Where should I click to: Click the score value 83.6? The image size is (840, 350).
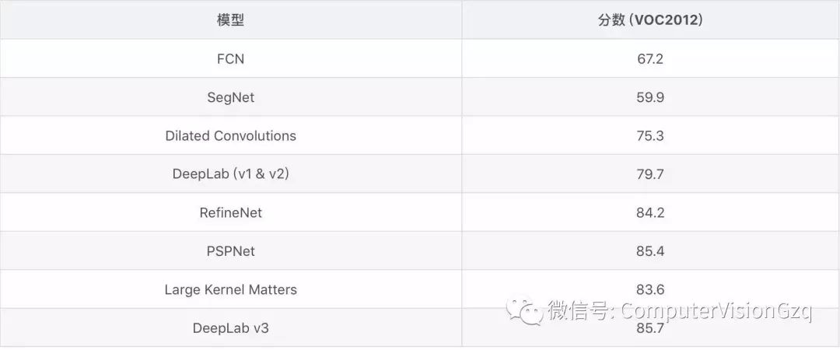[x=649, y=289]
